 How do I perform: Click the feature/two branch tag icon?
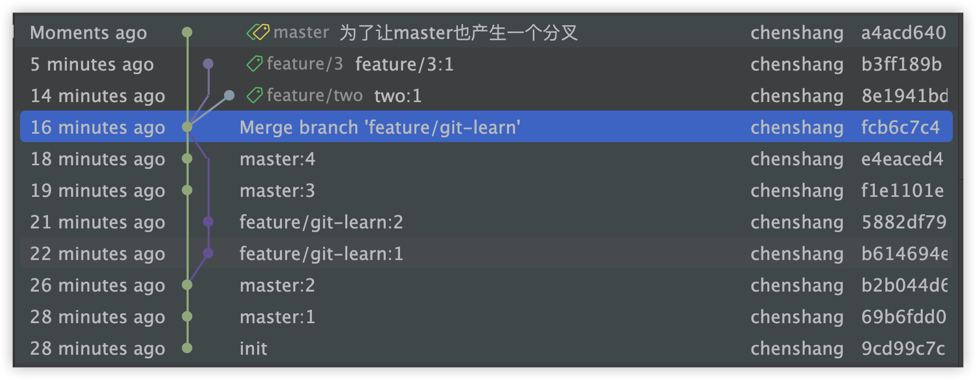255,96
